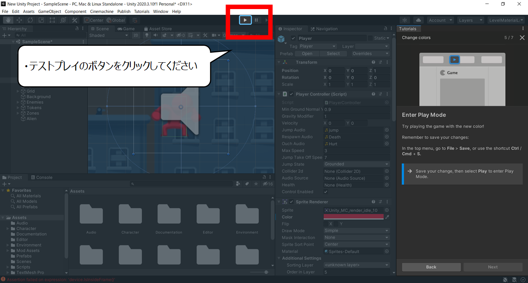Click the Play button to enter Play Mode

click(x=245, y=20)
